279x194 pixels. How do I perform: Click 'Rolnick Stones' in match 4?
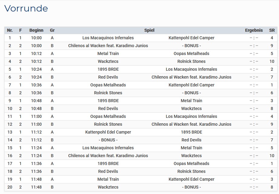192,61
